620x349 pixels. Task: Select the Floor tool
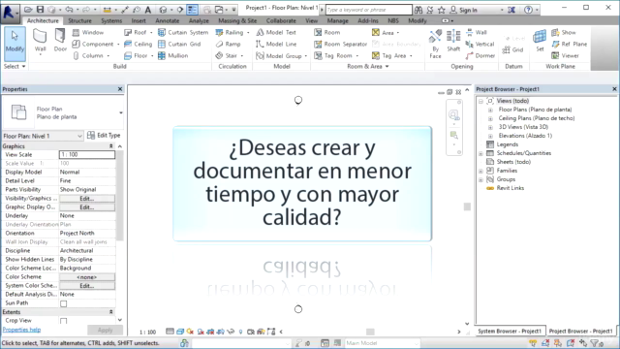(x=136, y=56)
